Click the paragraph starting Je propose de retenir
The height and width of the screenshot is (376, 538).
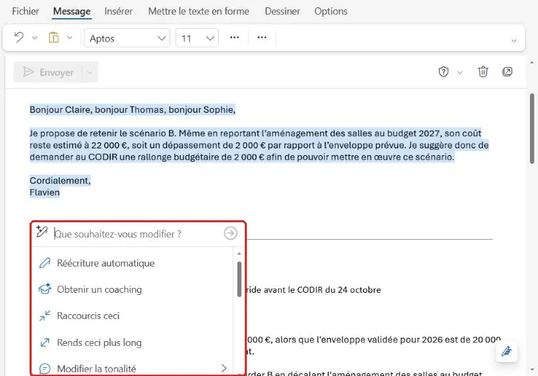(x=259, y=145)
